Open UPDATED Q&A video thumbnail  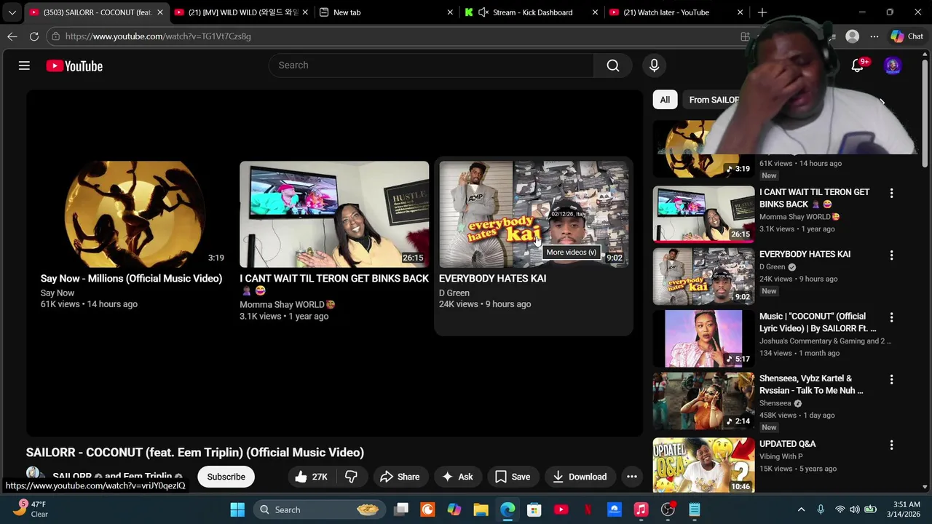coord(703,465)
